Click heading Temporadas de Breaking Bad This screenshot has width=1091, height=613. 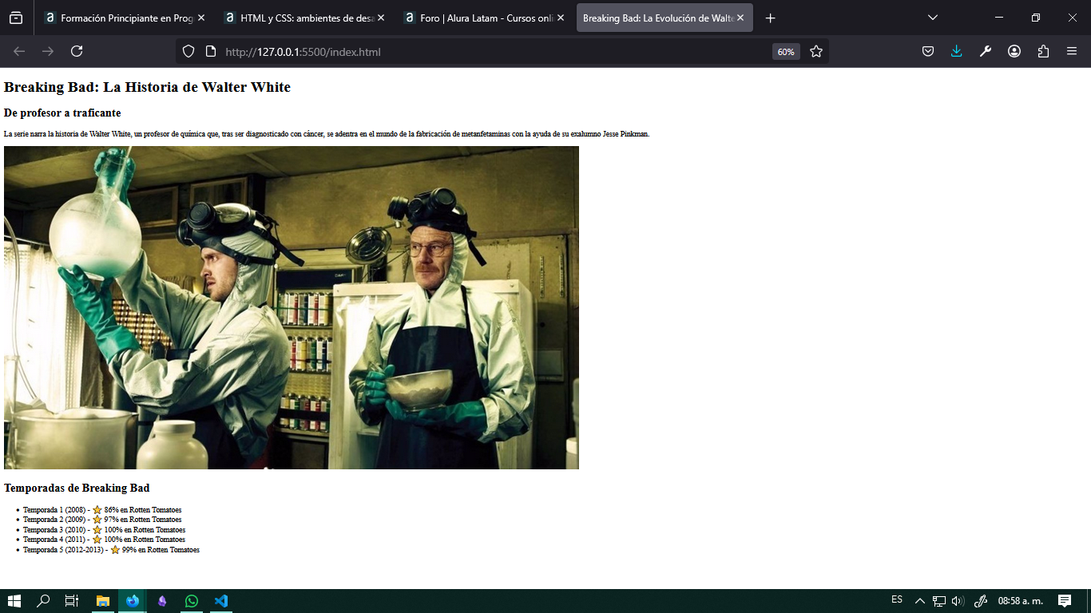pos(77,488)
